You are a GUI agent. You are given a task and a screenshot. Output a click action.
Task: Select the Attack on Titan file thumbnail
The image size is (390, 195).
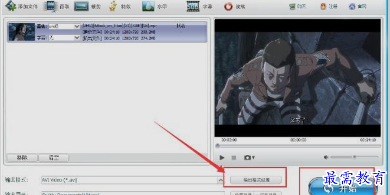point(22,32)
